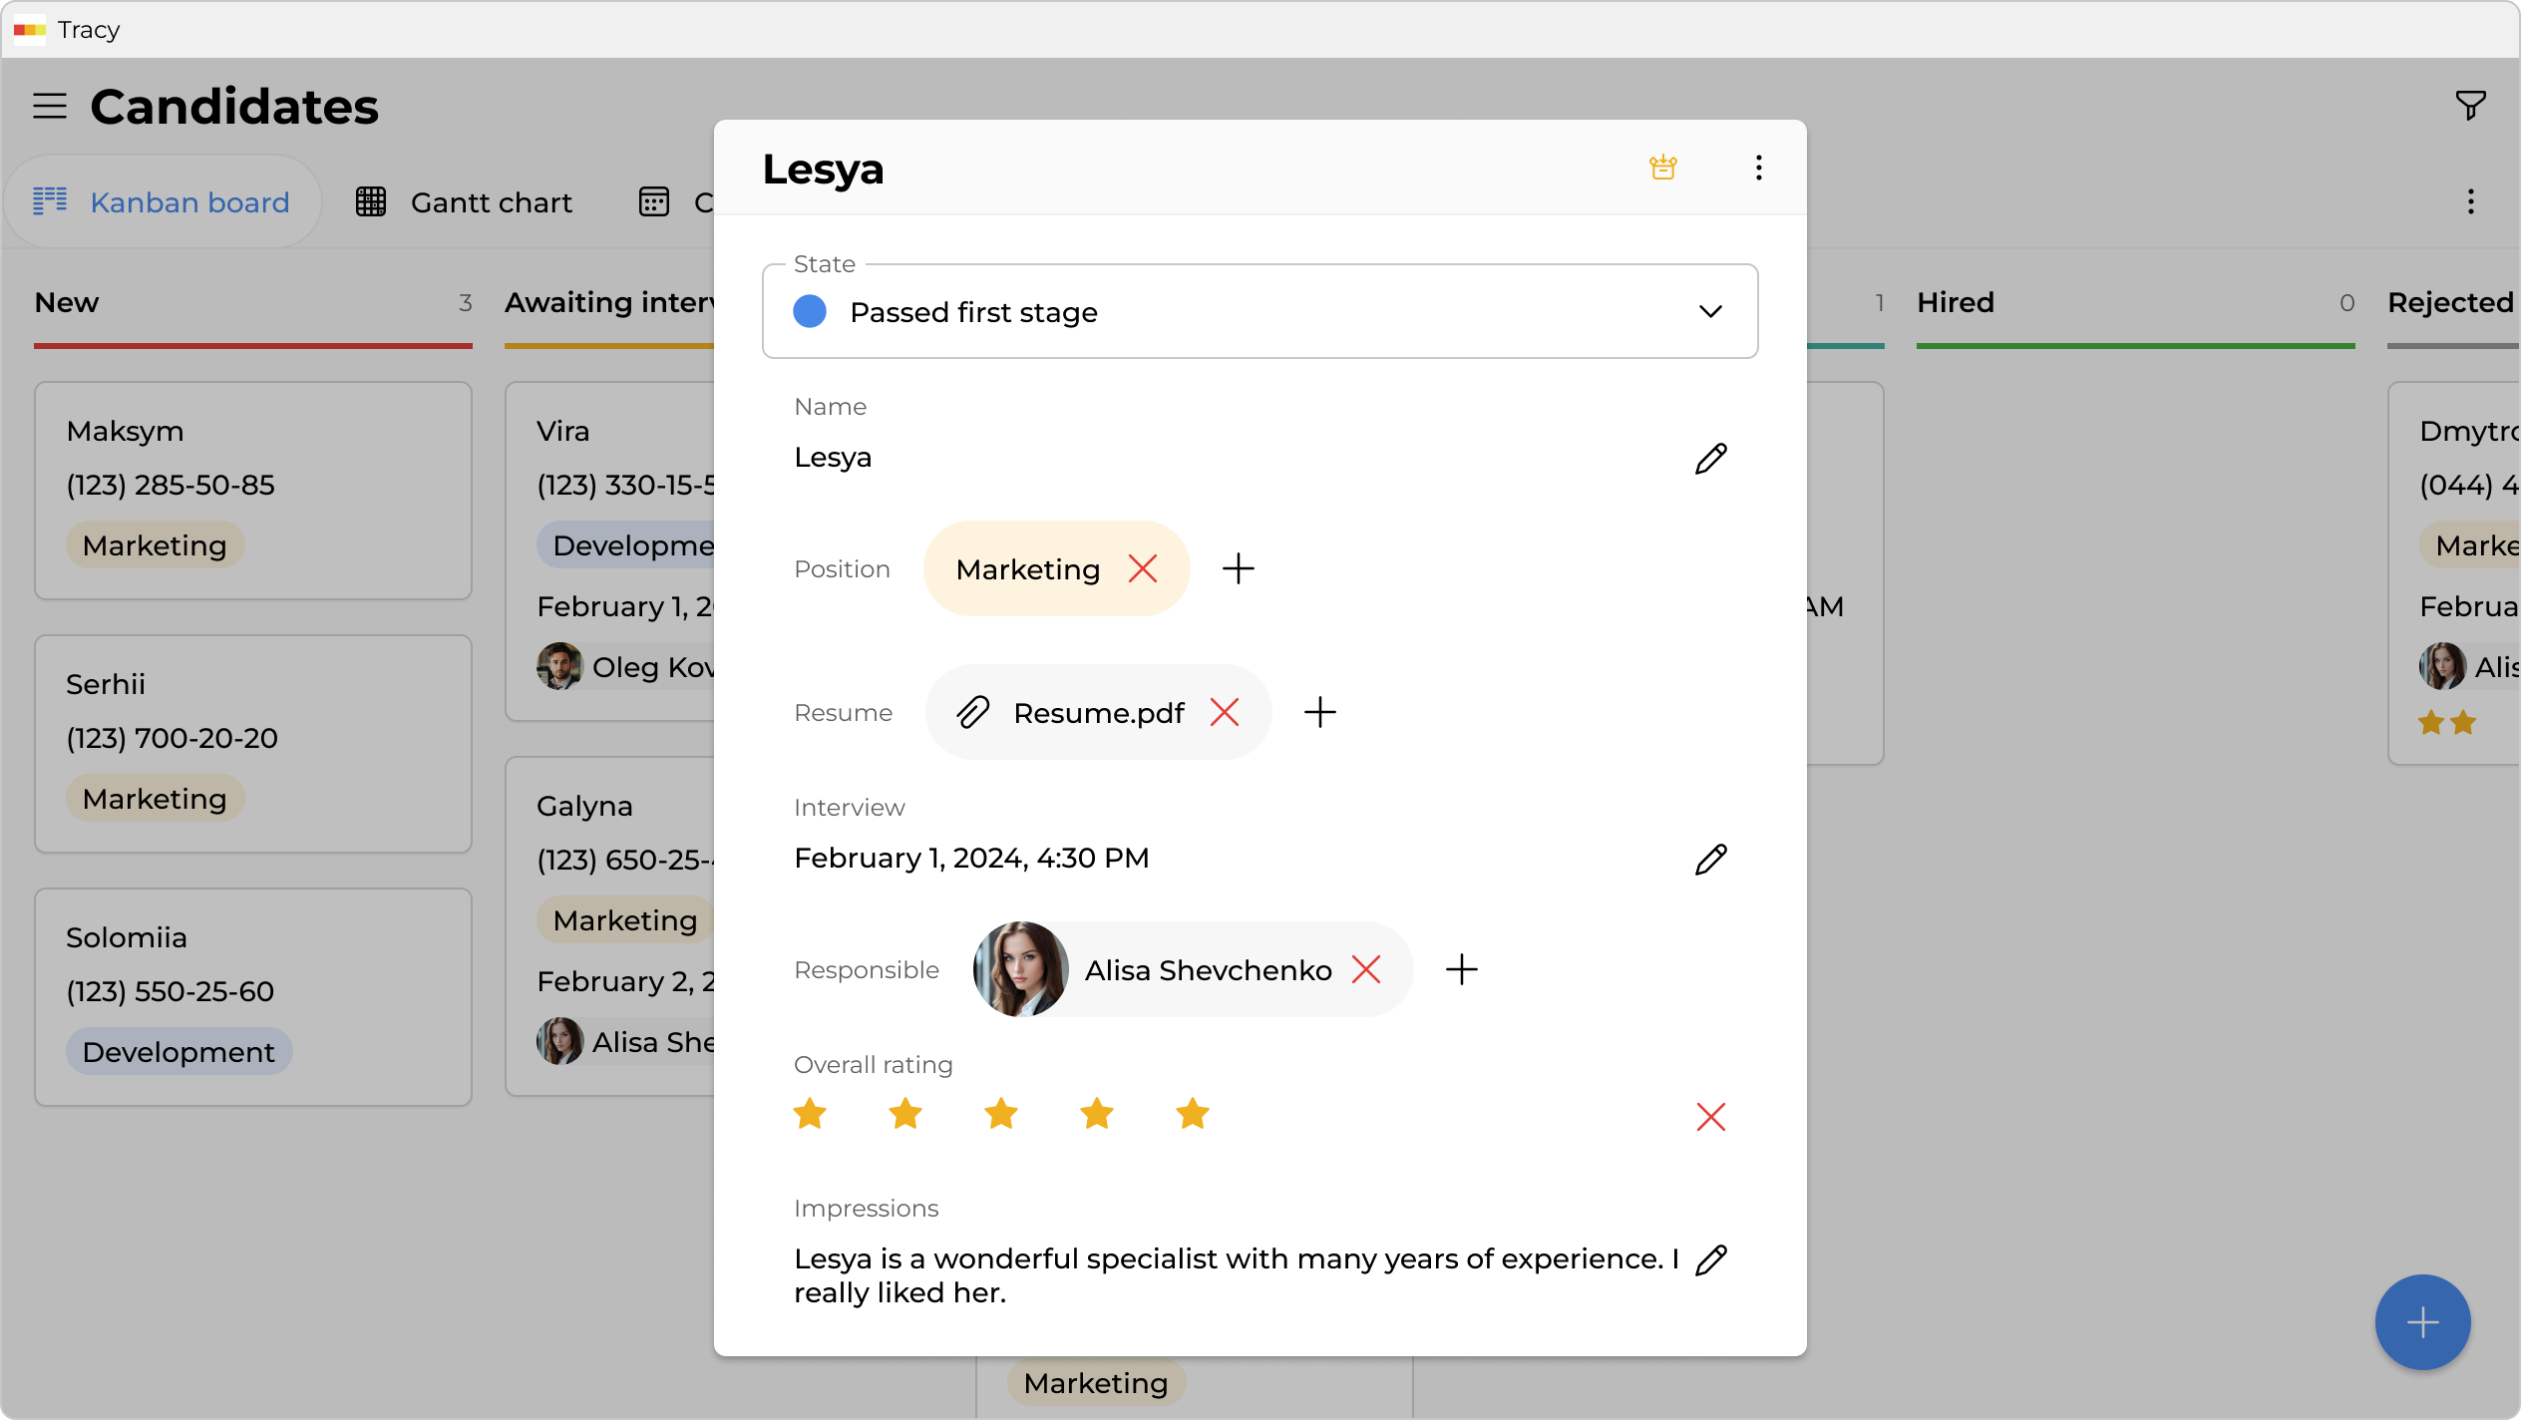The height and width of the screenshot is (1420, 2521).
Task: Expand the State dropdown
Action: coord(1259,312)
